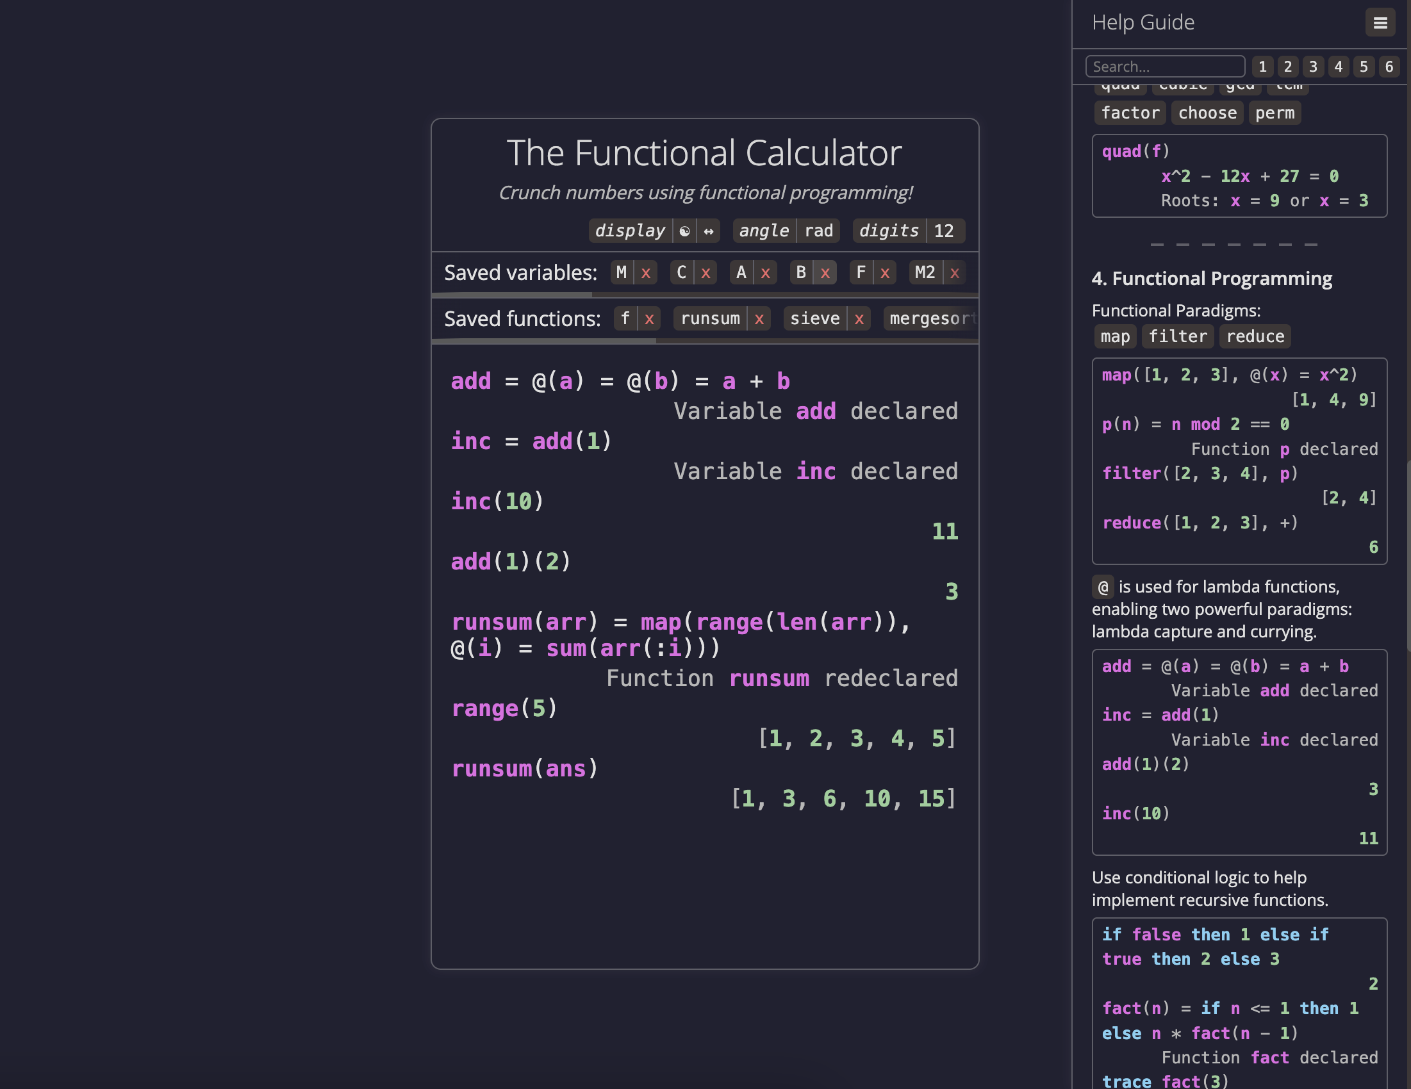Change the digits precision value 12
The image size is (1411, 1089).
tap(943, 231)
